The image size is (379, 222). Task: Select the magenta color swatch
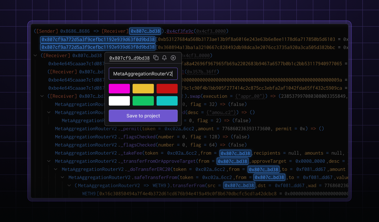click(x=119, y=89)
